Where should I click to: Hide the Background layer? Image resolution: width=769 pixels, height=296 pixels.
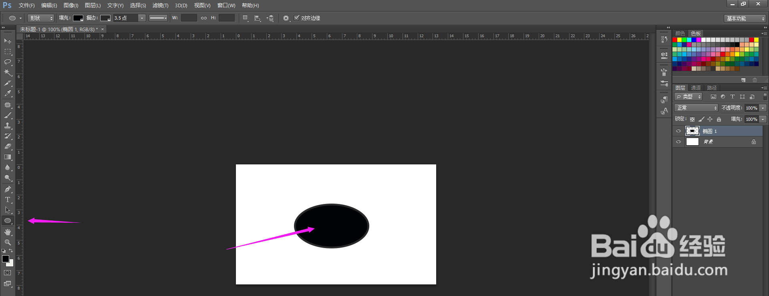tap(678, 142)
